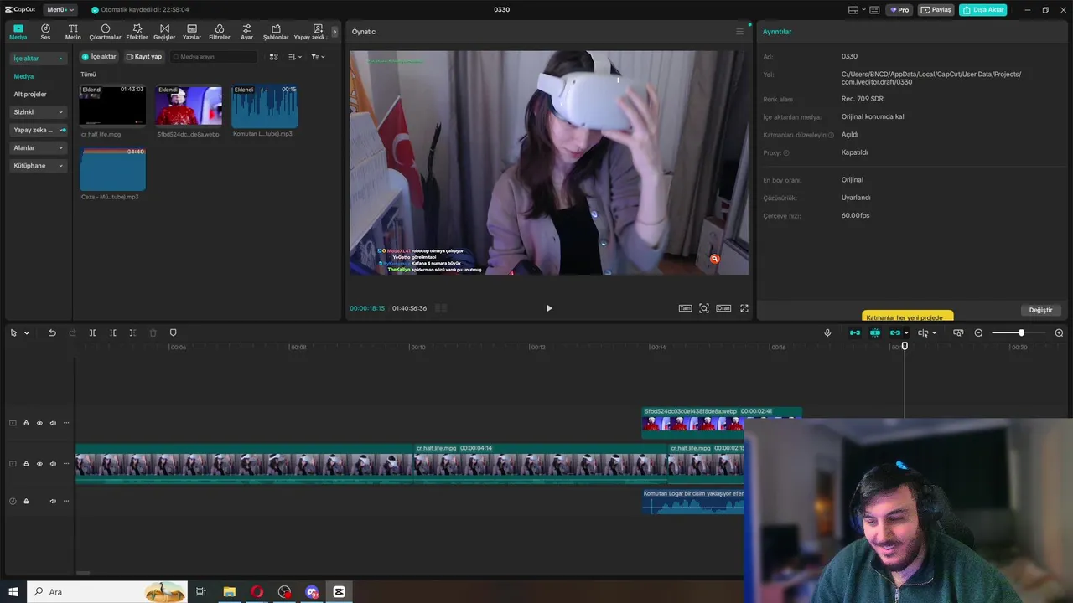
Task: Lock the webp overlay track
Action: pyautogui.click(x=26, y=423)
